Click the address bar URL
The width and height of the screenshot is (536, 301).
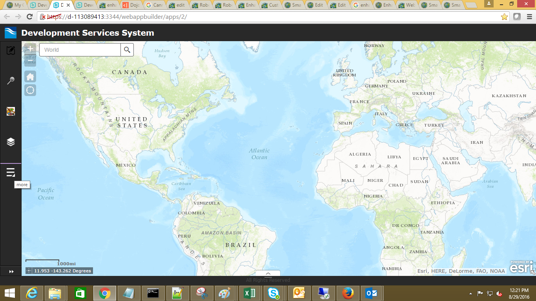pos(117,17)
